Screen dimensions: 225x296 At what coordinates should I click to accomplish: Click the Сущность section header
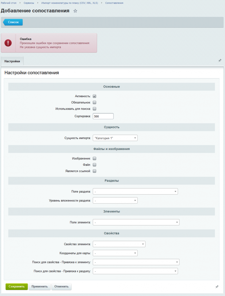111,127
